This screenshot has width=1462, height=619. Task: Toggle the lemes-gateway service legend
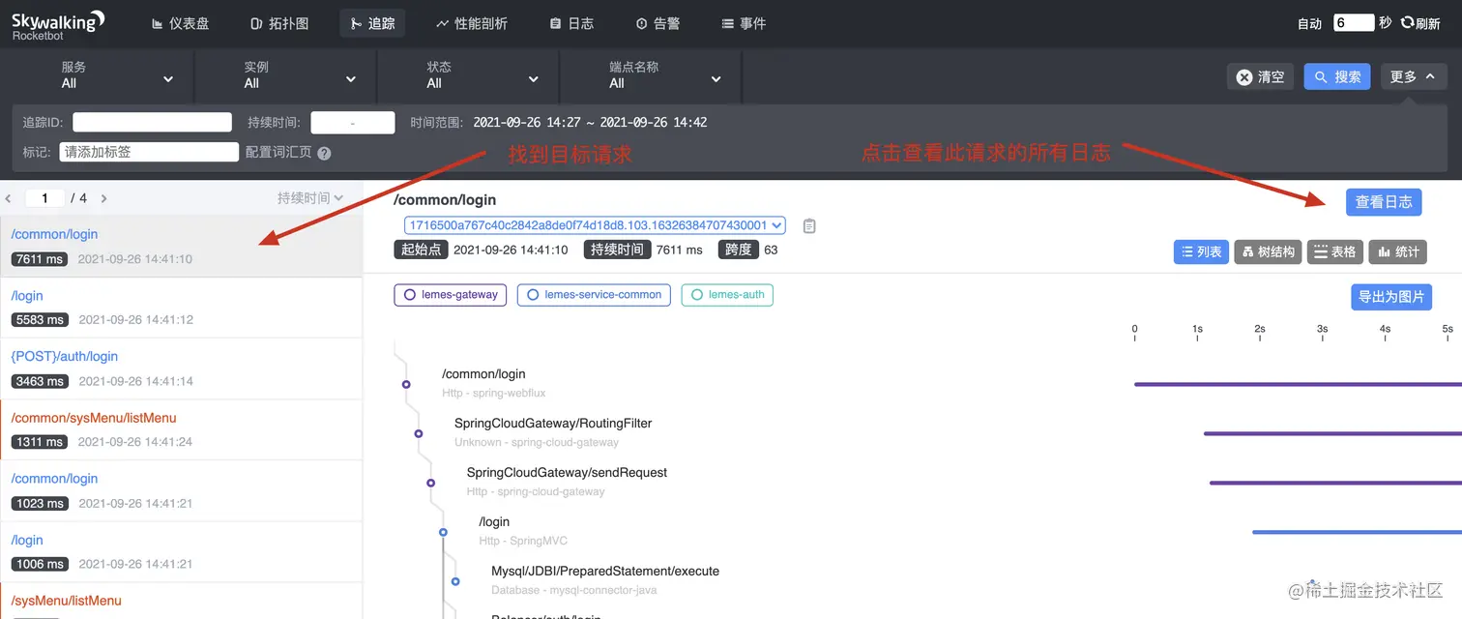point(450,295)
